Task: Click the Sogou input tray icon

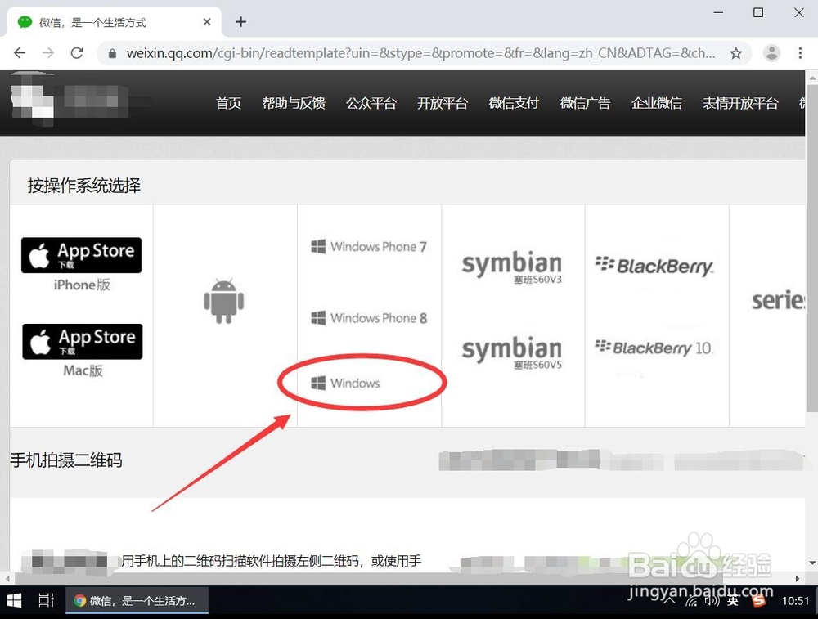Action: tap(759, 601)
